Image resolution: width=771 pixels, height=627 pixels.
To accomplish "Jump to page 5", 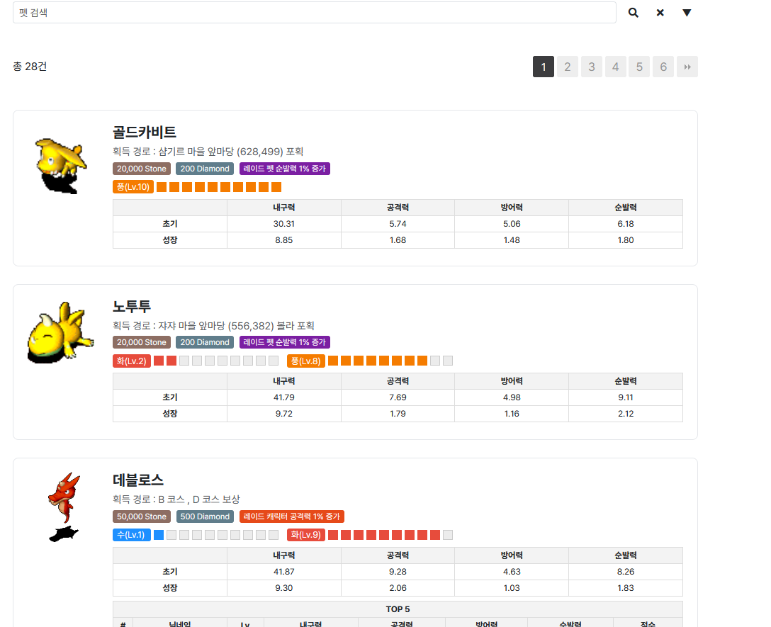I will (x=639, y=67).
